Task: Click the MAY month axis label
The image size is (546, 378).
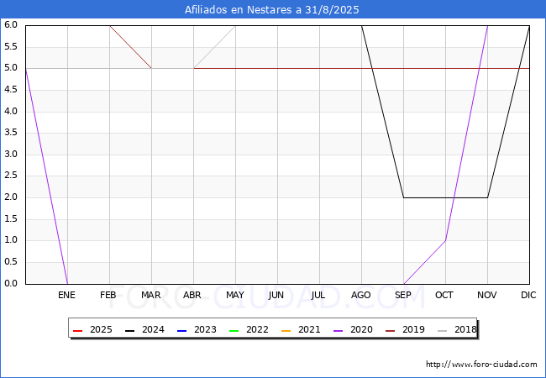Action: [x=234, y=295]
